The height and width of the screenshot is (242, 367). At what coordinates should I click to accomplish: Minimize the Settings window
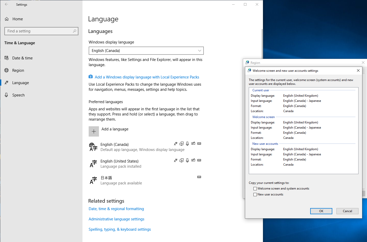pyautogui.click(x=233, y=4)
